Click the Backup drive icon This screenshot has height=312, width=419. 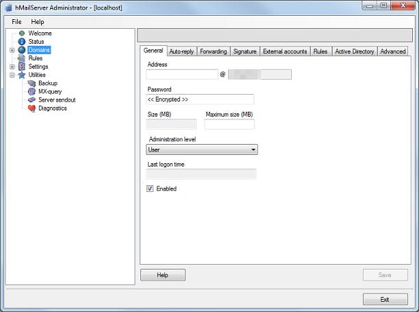[x=31, y=83]
